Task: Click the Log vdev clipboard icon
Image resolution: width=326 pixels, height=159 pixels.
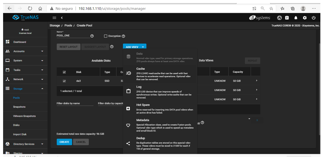Action: tap(129, 91)
